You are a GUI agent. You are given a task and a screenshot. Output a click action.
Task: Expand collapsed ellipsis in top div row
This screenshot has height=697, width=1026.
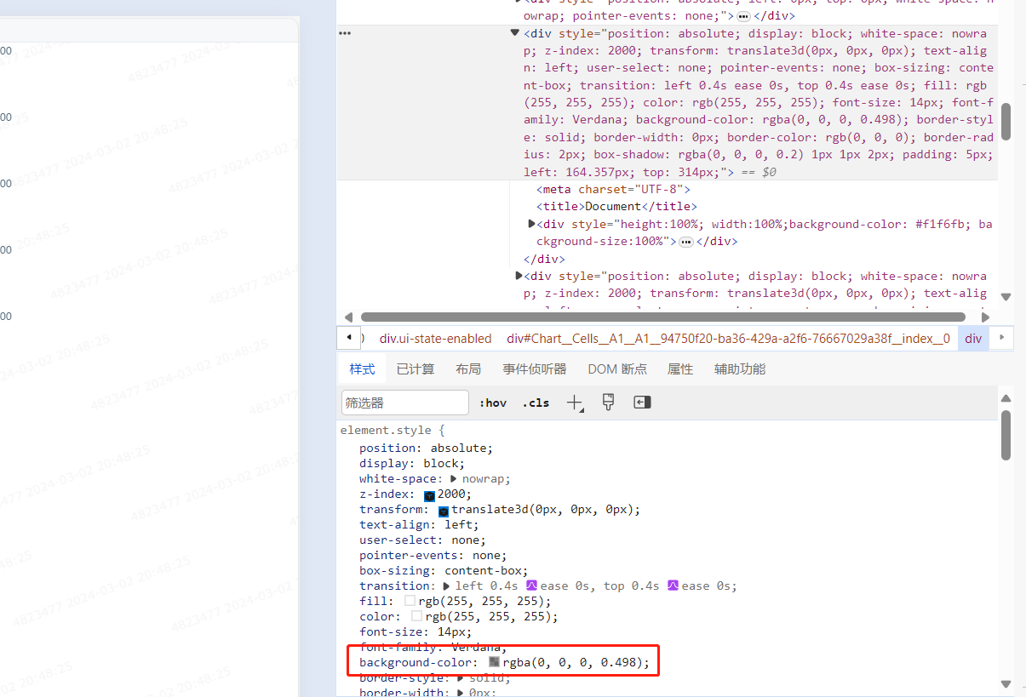click(742, 16)
